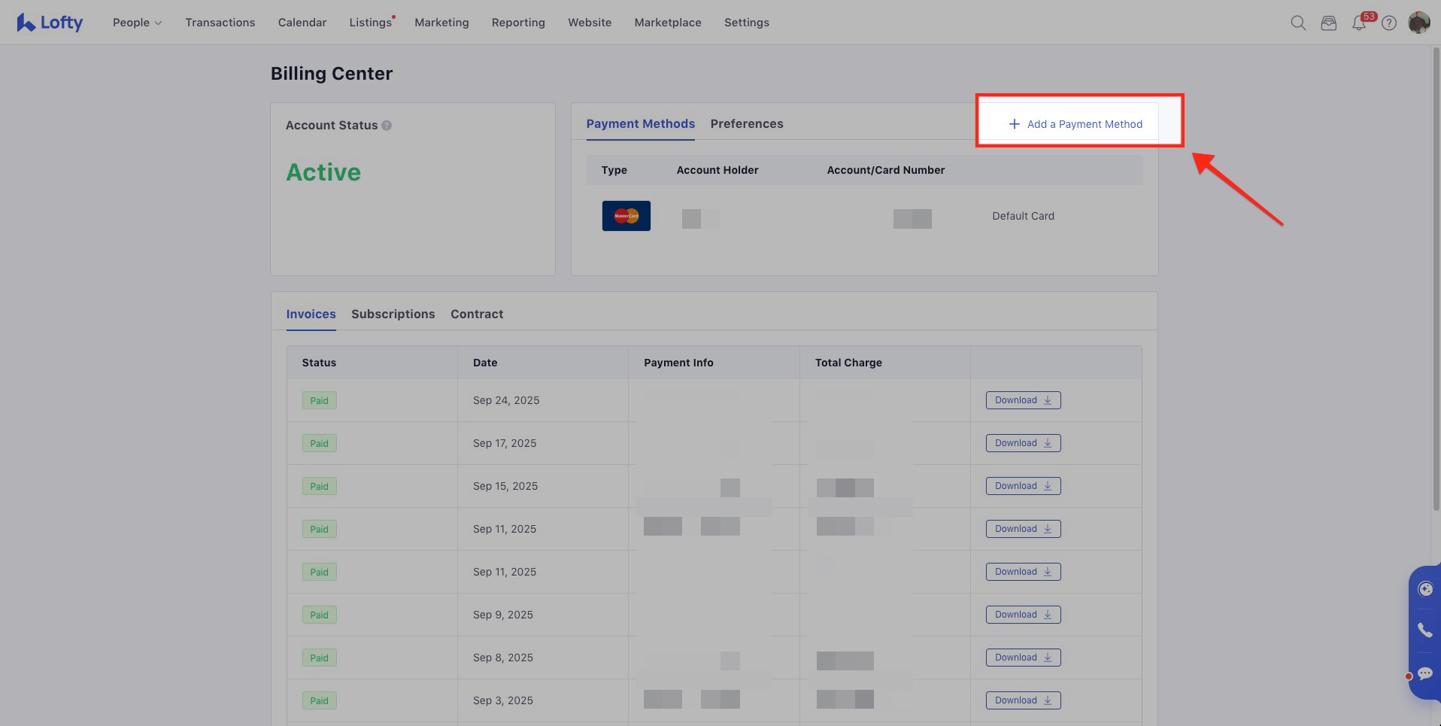Open the phone dialer widget icon

(1424, 630)
